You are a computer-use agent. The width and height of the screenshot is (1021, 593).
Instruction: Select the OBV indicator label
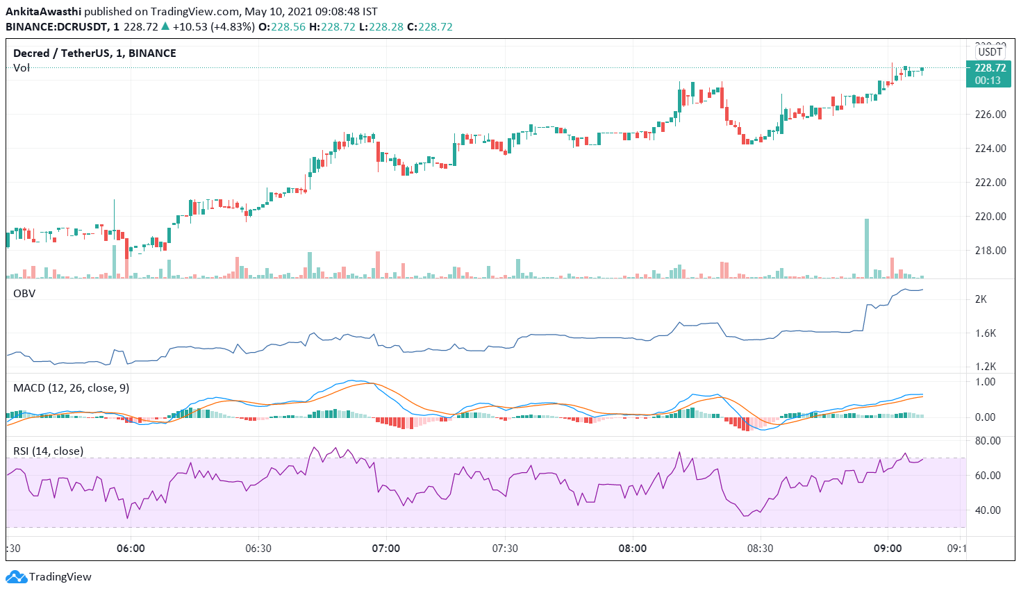click(24, 294)
